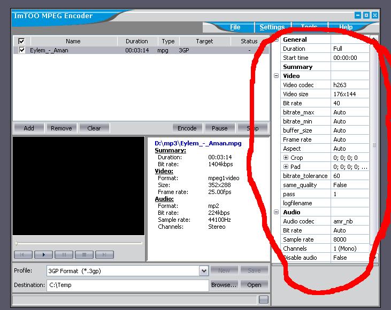Close the ImTOO MPEG Encoder window
This screenshot has width=391, height=310.
[x=374, y=15]
